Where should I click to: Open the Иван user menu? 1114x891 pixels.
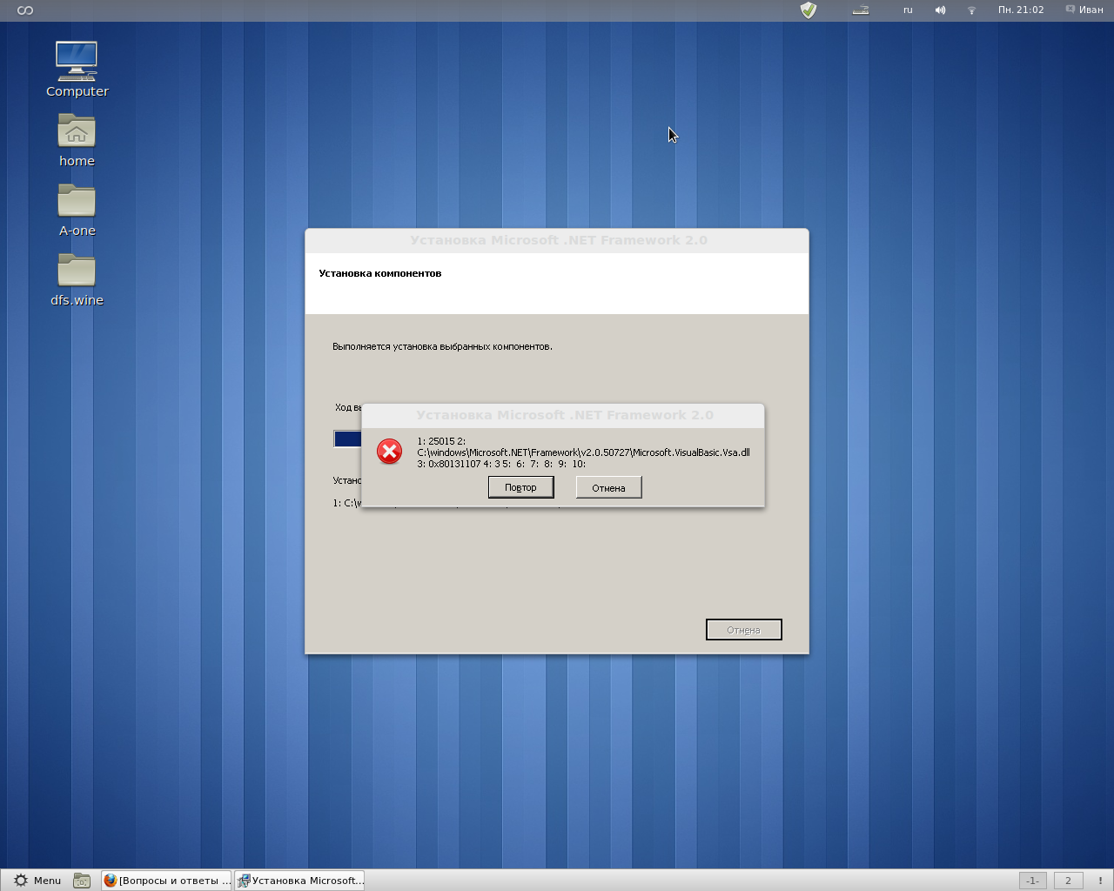[x=1084, y=10]
